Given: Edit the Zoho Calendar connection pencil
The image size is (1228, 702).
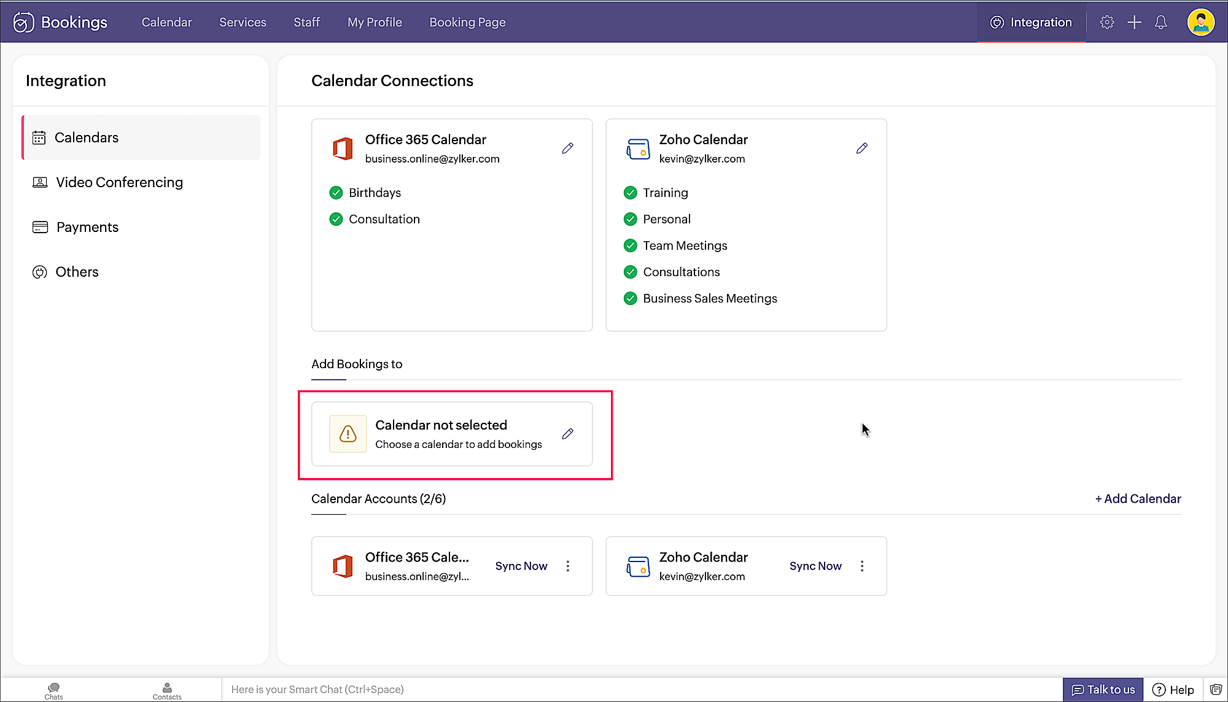Looking at the screenshot, I should point(861,148).
